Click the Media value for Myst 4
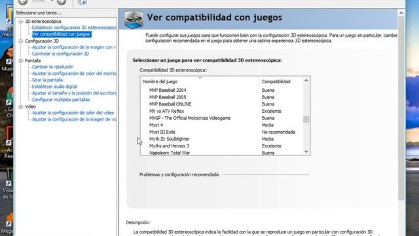The height and width of the screenshot is (236, 419). (x=268, y=125)
